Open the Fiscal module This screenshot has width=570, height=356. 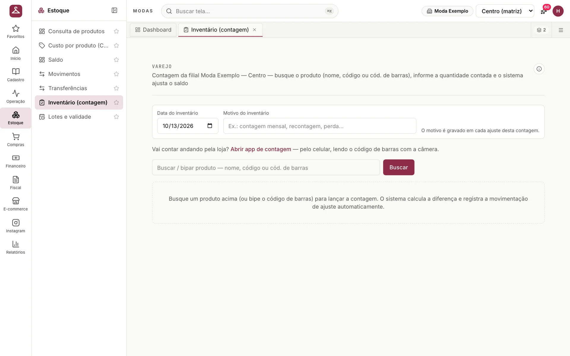(15, 183)
